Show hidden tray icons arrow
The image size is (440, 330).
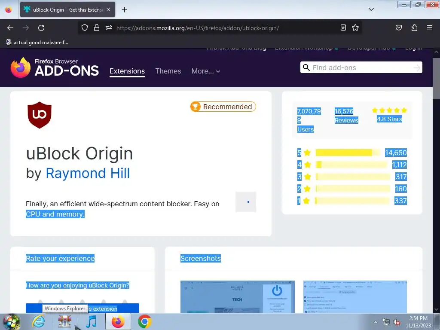(x=376, y=322)
